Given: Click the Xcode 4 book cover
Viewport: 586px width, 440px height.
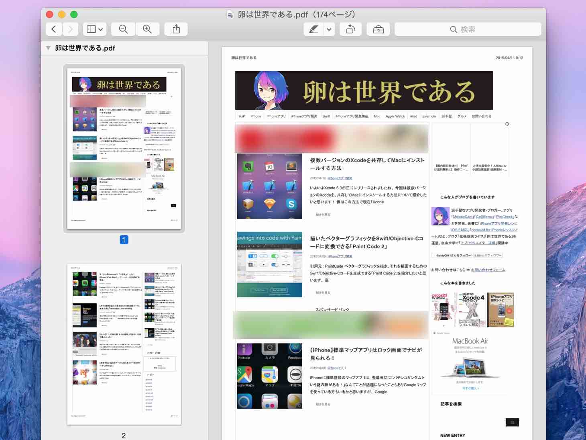Looking at the screenshot, I should [472, 309].
